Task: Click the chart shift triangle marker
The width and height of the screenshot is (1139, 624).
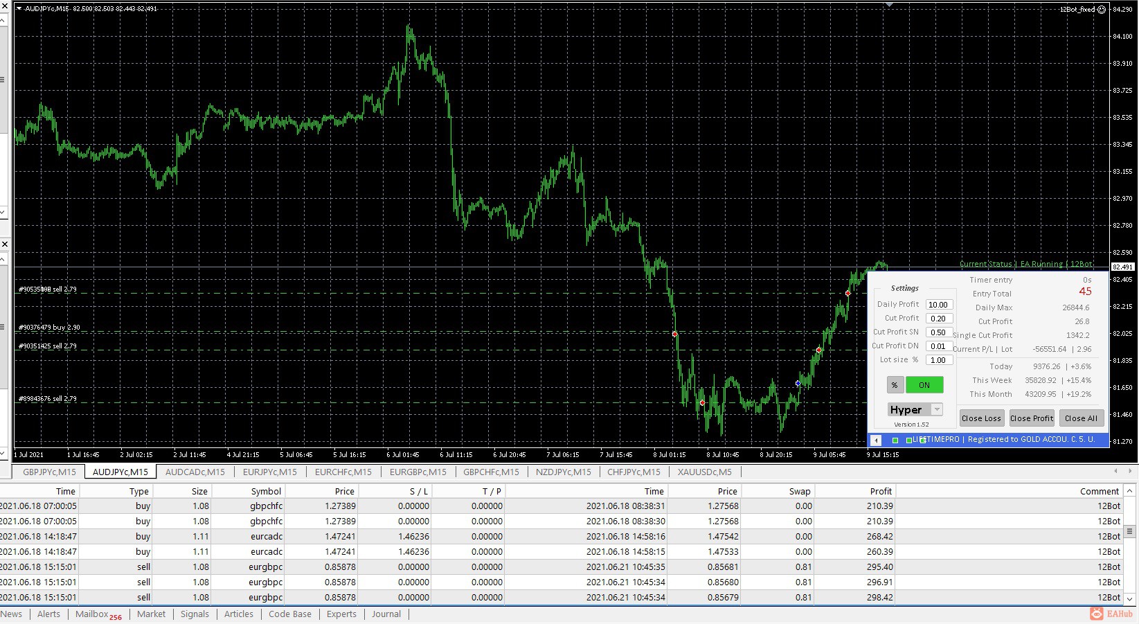Action: (x=889, y=5)
